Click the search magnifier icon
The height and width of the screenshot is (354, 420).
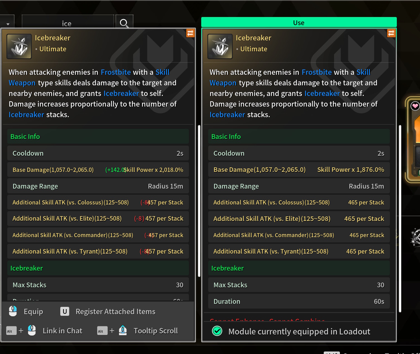[x=124, y=23]
